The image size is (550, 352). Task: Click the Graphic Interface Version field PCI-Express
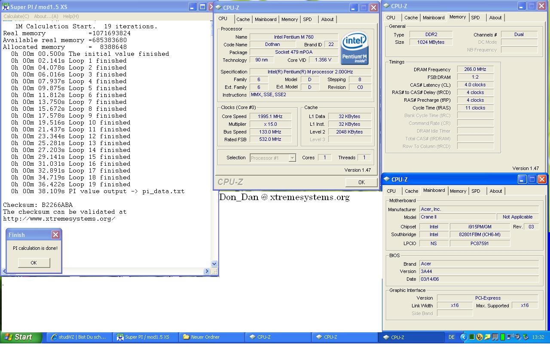[x=488, y=298]
